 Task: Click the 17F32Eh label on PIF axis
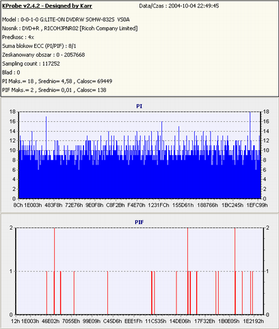pos(204,321)
